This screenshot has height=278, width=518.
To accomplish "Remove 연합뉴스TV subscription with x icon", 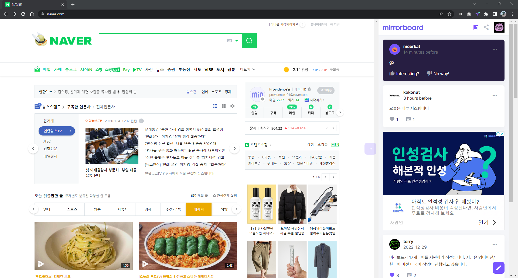I will (141, 121).
